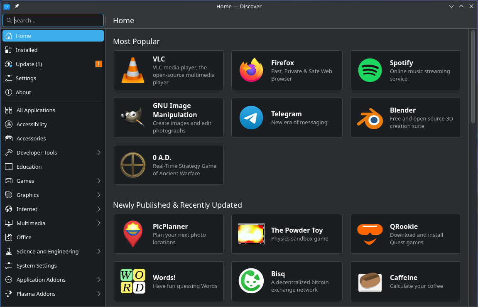The image size is (478, 307).
Task: Click the VLC traffic cone icon
Action: tap(133, 70)
